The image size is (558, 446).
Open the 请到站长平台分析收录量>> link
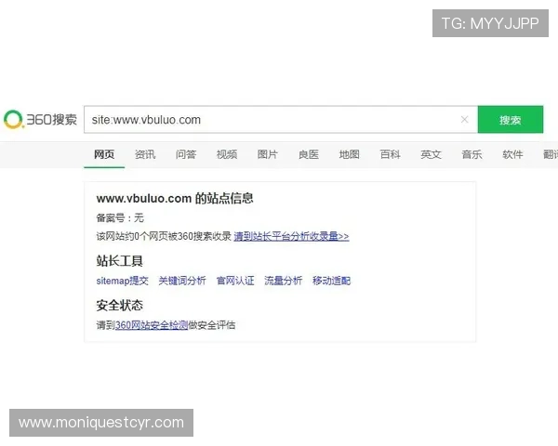tap(291, 236)
